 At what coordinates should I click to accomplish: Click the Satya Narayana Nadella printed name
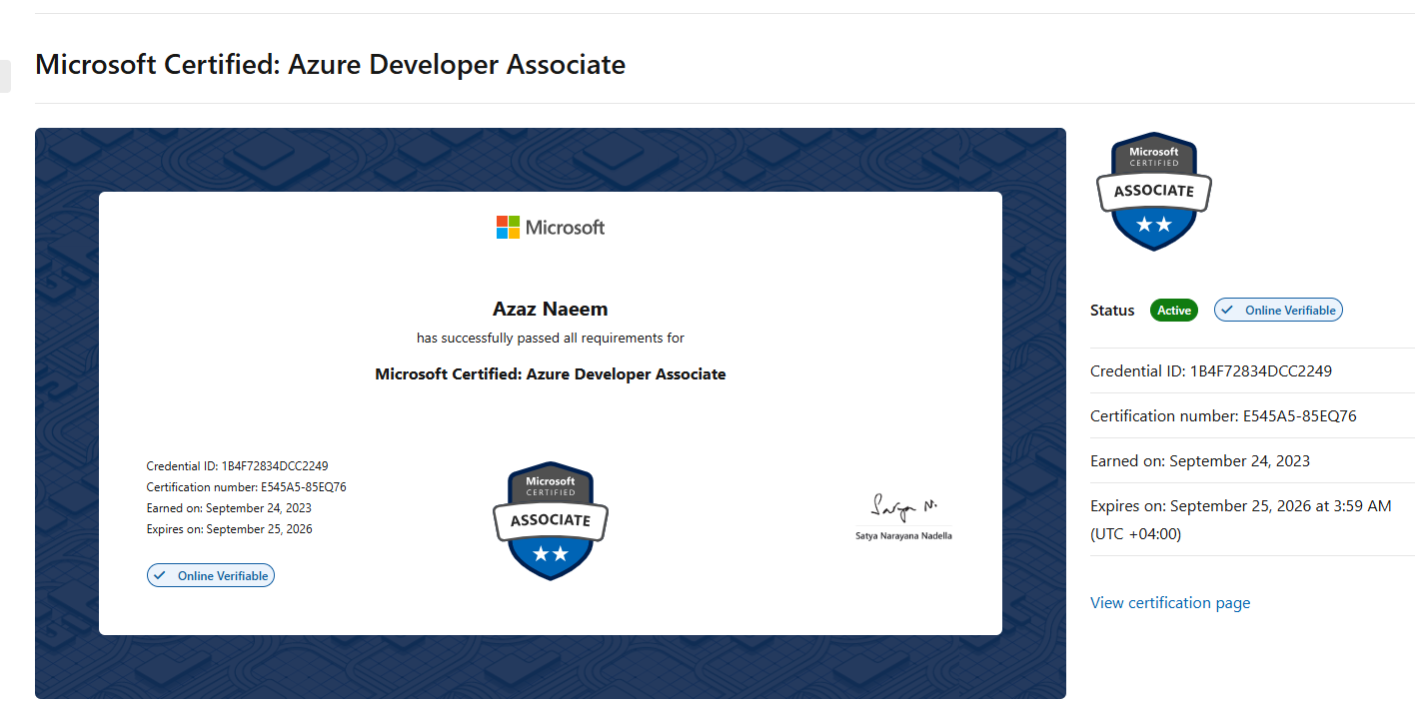pos(904,536)
